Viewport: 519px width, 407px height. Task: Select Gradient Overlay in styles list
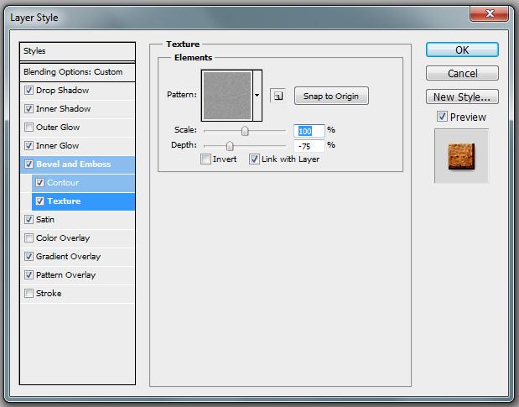click(68, 257)
